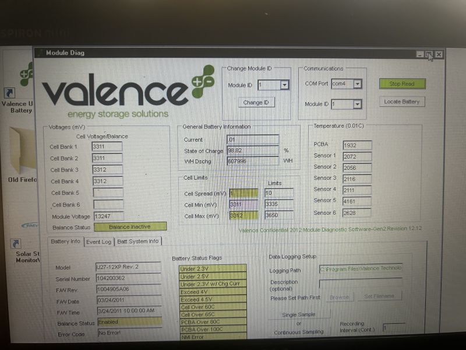Click the Under 2.3V status flag
Image resolution: width=466 pixels, height=350 pixels.
[213, 268]
